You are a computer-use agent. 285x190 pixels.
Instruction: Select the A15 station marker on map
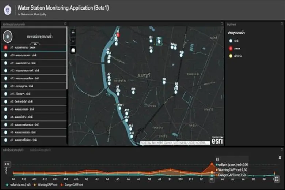[132, 136]
